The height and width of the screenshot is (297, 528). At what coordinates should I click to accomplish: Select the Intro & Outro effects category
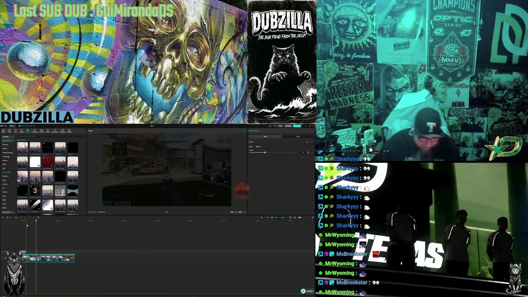(7, 172)
